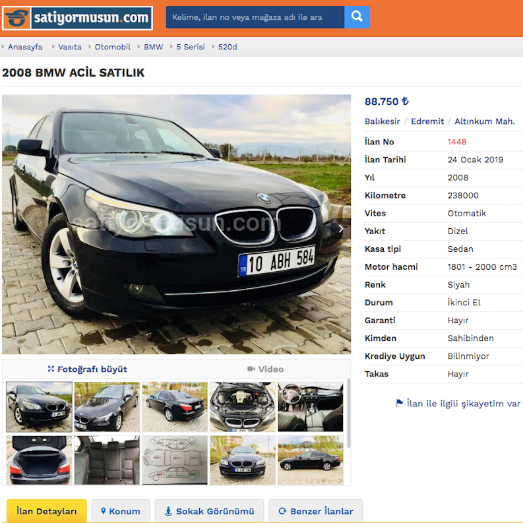Click the İlan ile ilgili şikayetim var link

click(463, 404)
